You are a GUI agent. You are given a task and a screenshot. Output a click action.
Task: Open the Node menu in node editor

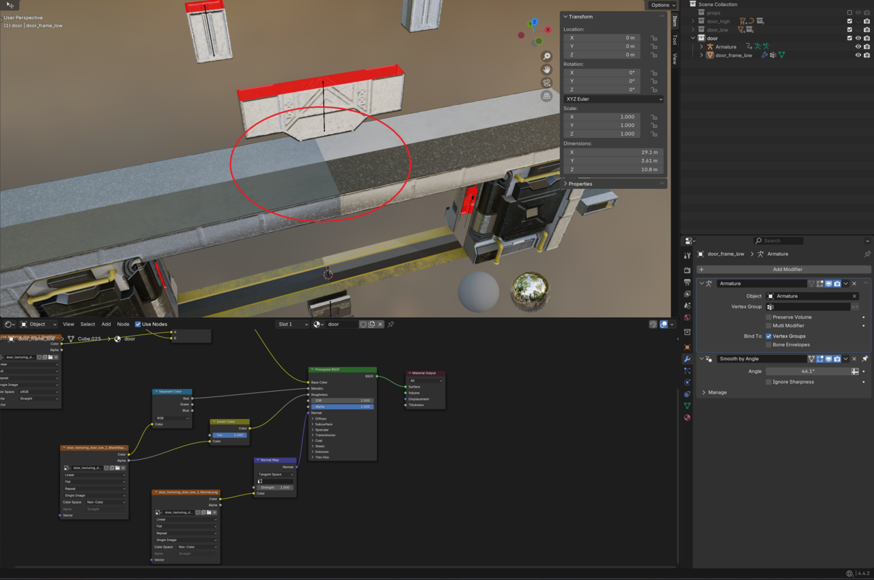tap(123, 324)
